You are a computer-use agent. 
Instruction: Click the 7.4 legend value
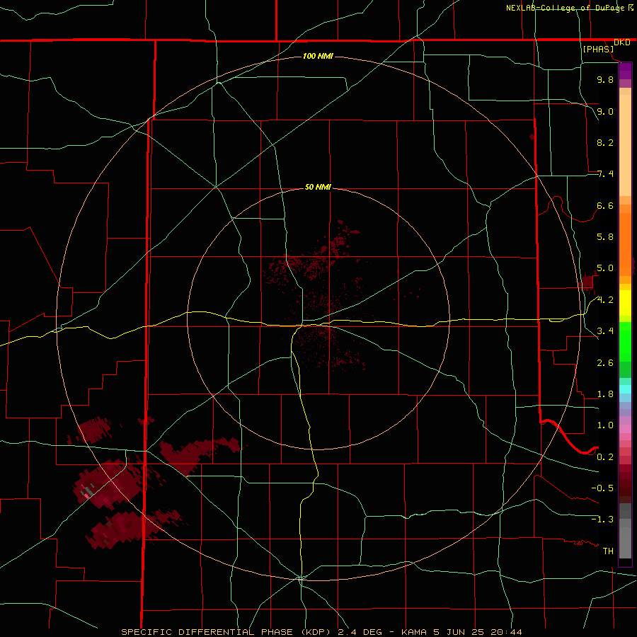[605, 174]
